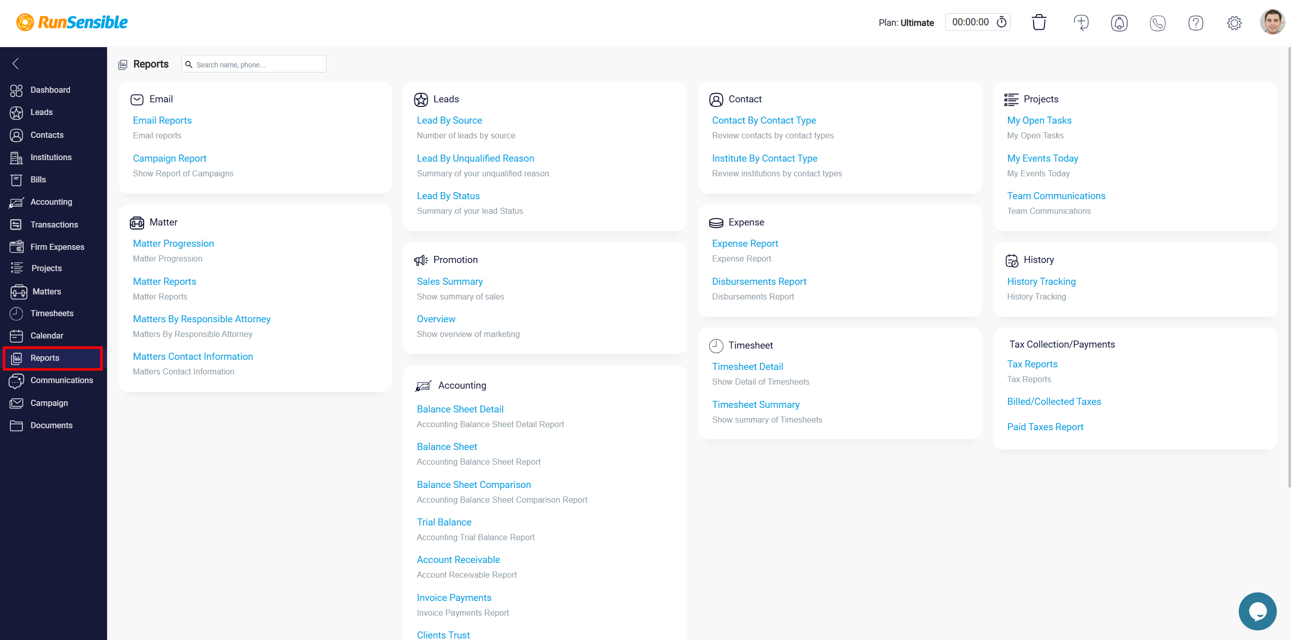This screenshot has height=640, width=1291.
Task: Open Timesheet Summary report
Action: click(x=756, y=405)
